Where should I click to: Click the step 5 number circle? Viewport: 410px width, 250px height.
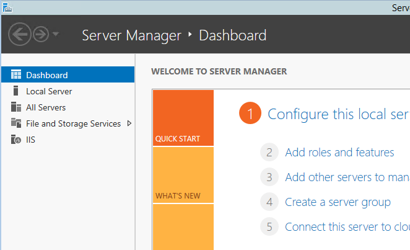click(x=269, y=226)
